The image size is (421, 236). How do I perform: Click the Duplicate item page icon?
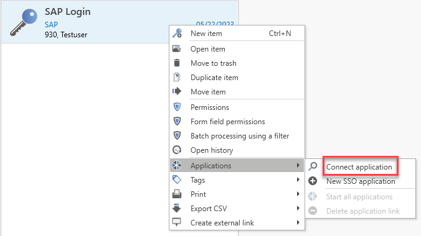pos(177,77)
